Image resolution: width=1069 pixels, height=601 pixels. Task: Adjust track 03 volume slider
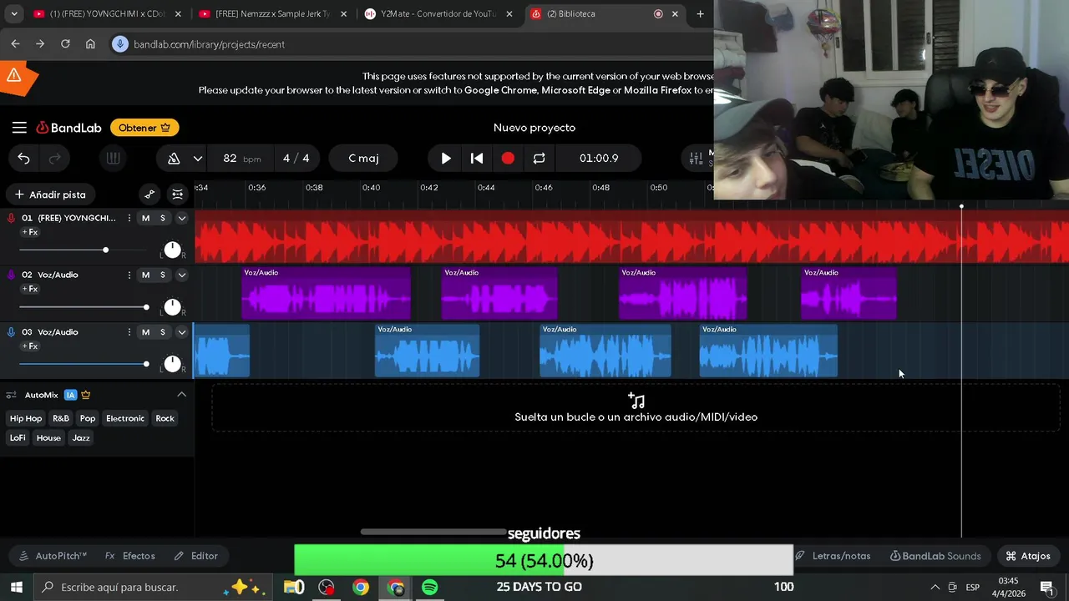tap(84, 364)
